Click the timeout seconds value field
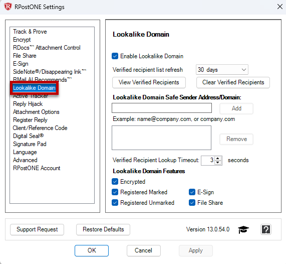Screen dimensions: 286x264 pos(208,160)
